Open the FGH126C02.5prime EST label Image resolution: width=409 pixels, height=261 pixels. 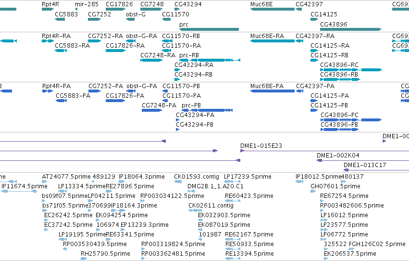[377, 244]
